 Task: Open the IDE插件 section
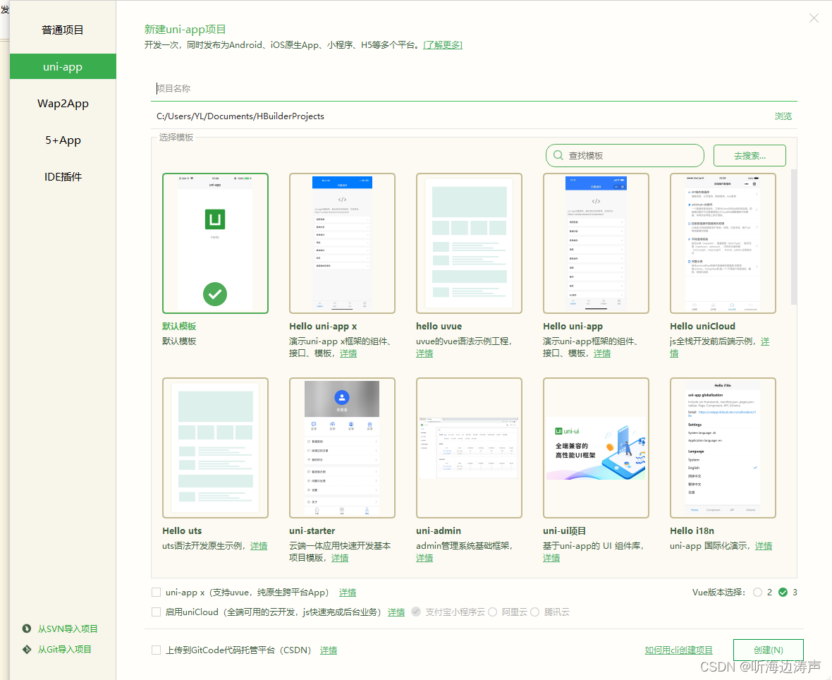tap(63, 176)
